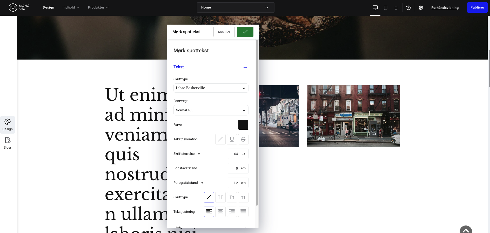Open the Home page selector dropdown
Image resolution: width=490 pixels, height=233 pixels.
click(x=235, y=8)
